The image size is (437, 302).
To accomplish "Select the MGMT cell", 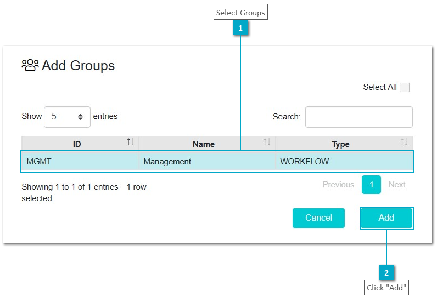I will click(x=80, y=162).
